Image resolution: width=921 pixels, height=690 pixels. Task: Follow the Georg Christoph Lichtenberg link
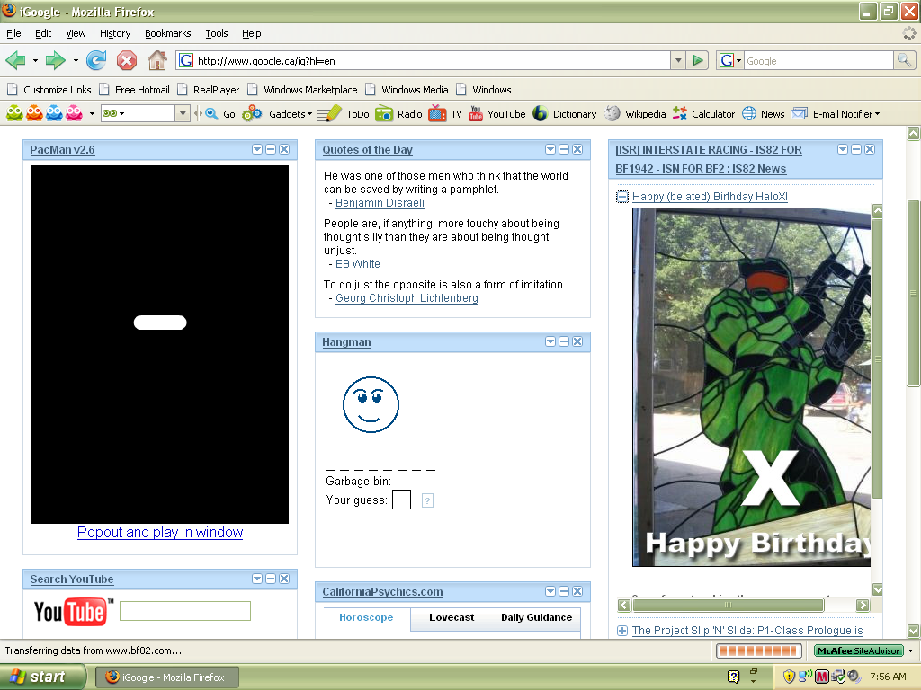[407, 298]
